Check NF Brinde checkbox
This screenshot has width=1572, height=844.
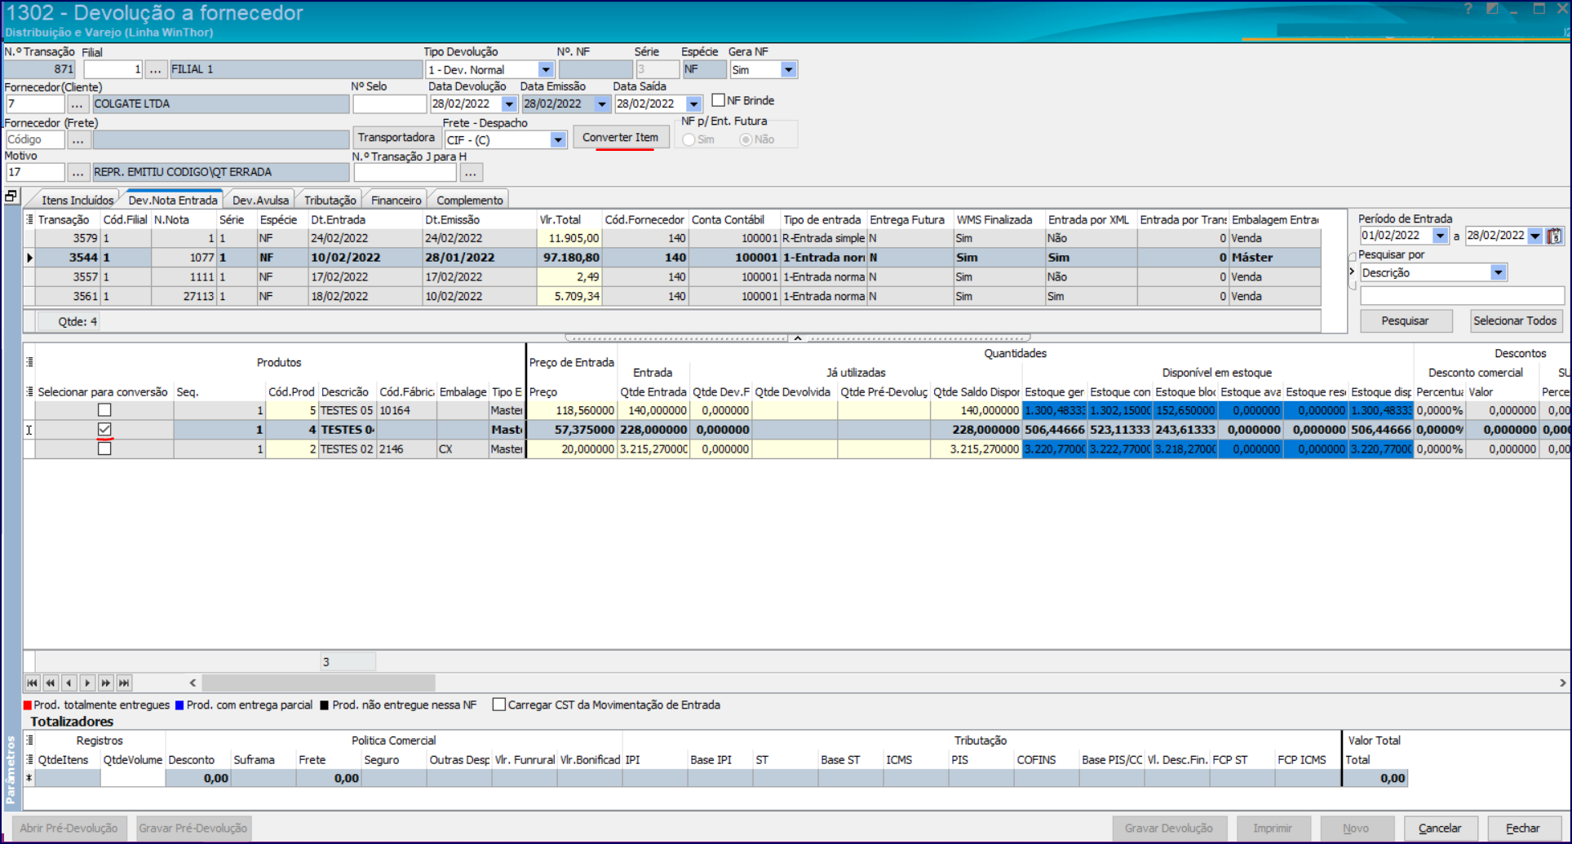pos(719,100)
